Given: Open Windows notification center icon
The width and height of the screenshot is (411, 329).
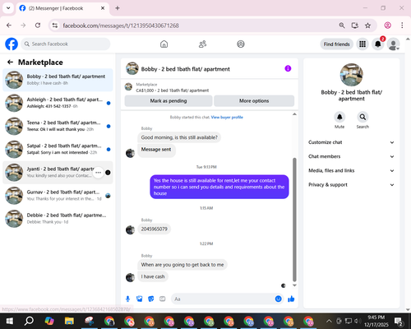Looking at the screenshot, I should [399, 321].
